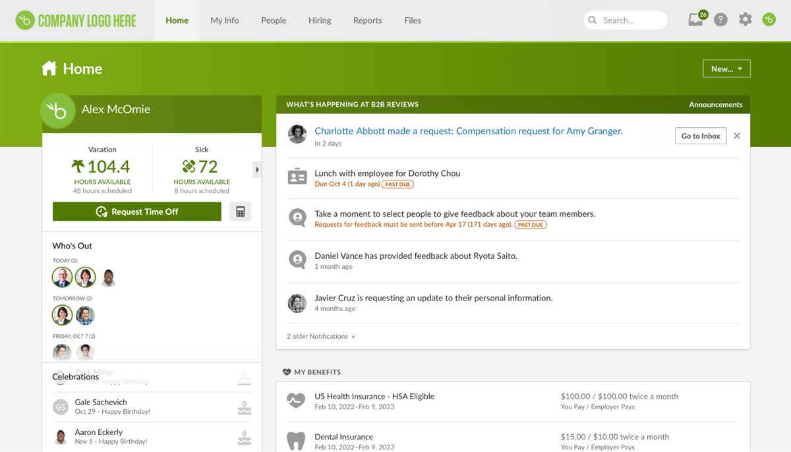Expand the time off side panel arrow
This screenshot has height=452, width=791.
pos(257,169)
